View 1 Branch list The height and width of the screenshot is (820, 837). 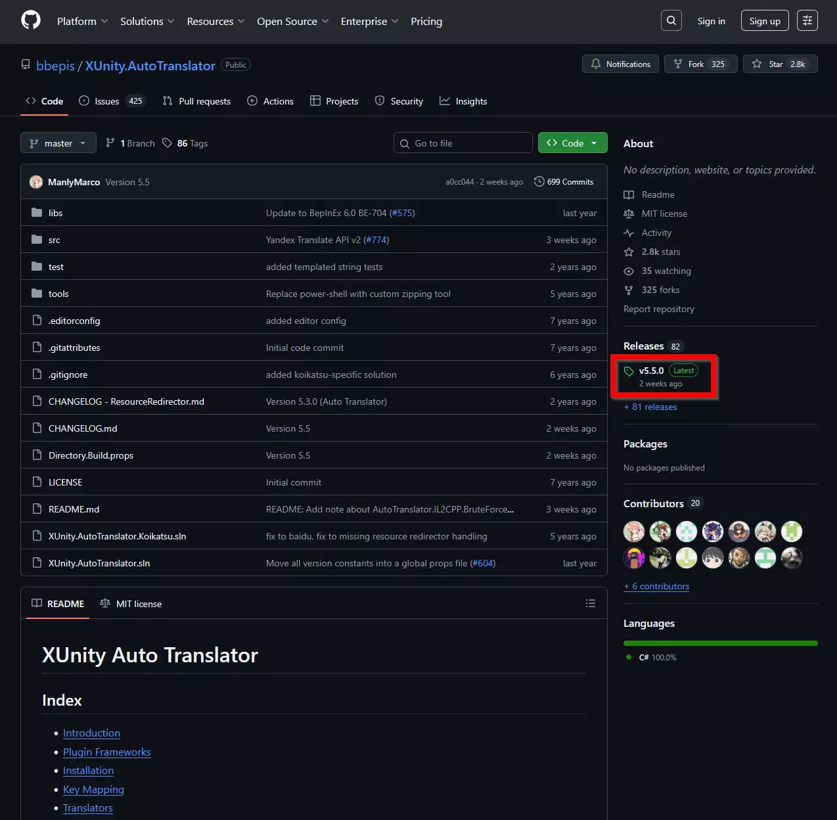130,143
